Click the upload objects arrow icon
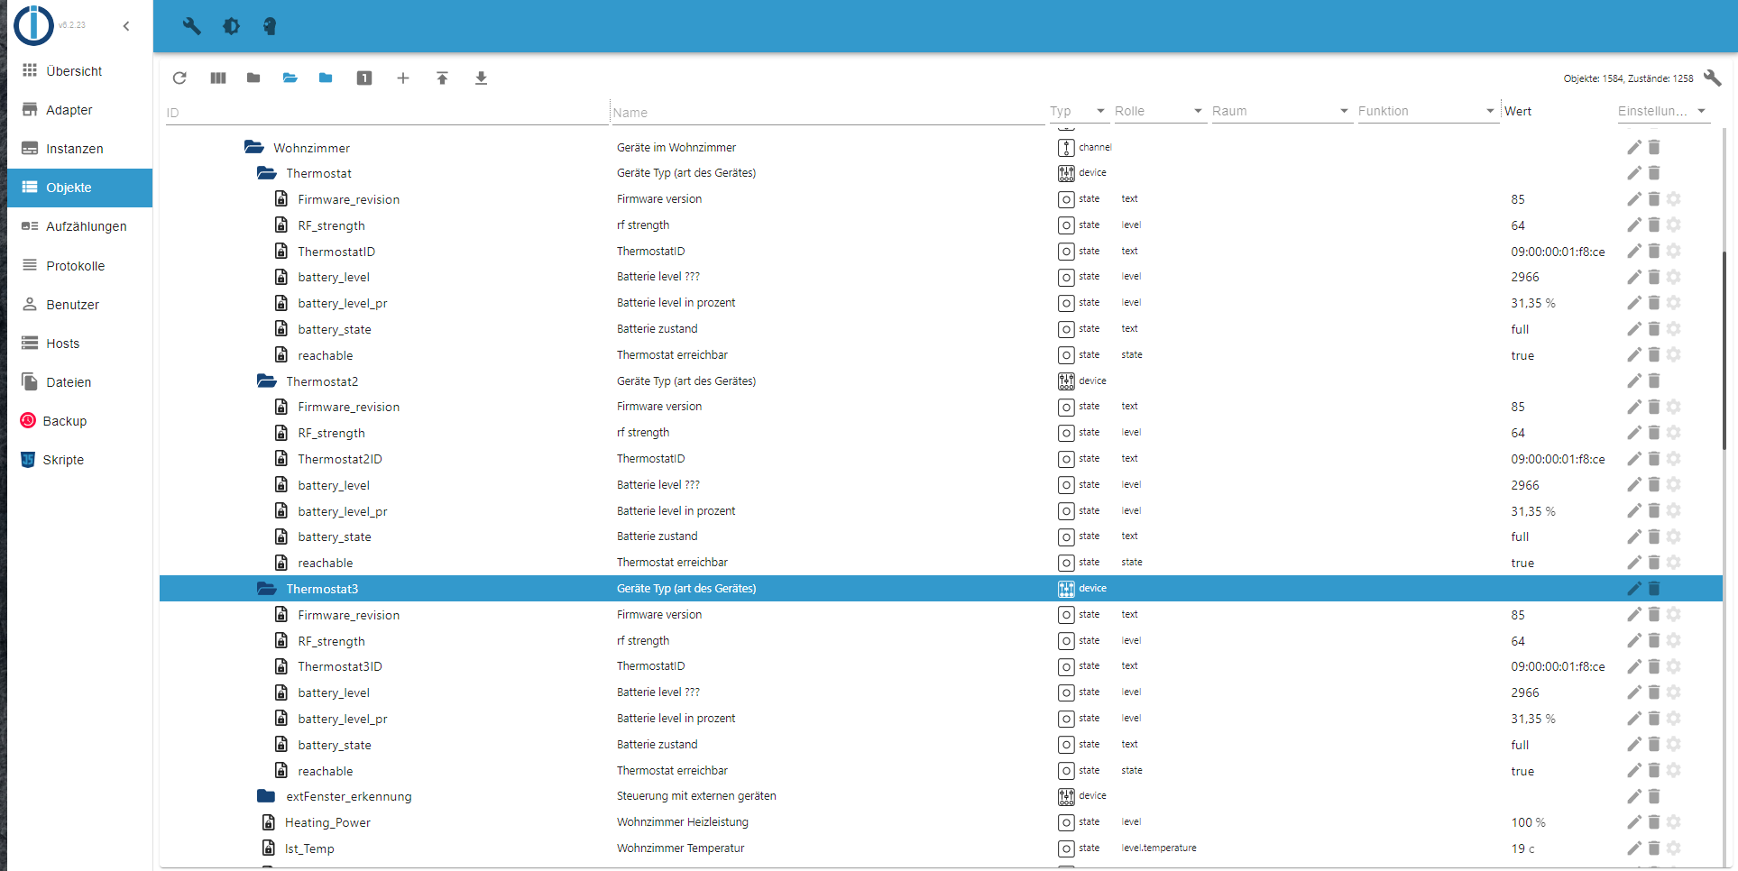 tap(442, 78)
